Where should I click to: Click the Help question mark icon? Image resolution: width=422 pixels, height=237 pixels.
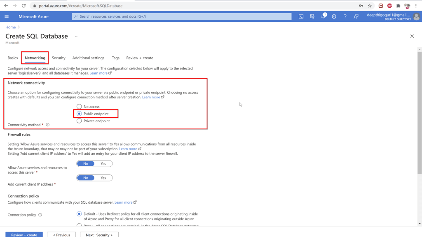(x=345, y=16)
